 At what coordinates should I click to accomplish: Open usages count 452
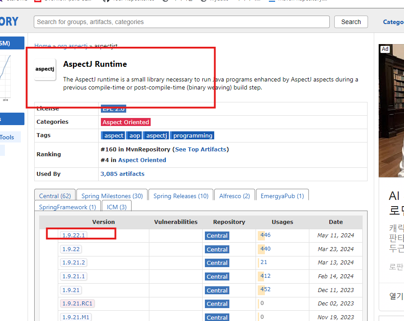point(265,289)
